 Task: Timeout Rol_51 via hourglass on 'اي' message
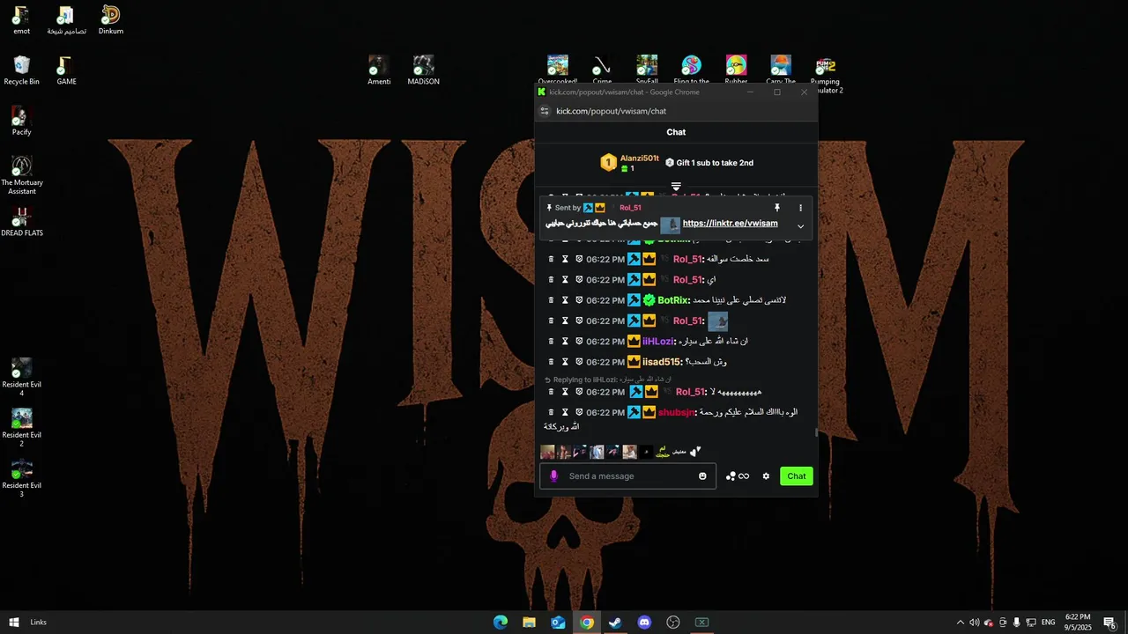click(x=565, y=280)
